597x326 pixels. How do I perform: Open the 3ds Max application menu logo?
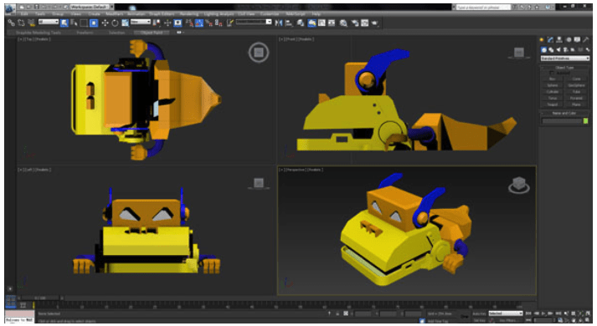[10, 8]
